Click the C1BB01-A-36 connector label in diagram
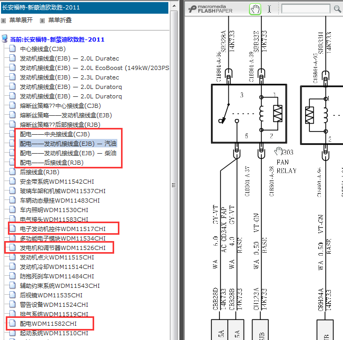 pos(219,67)
